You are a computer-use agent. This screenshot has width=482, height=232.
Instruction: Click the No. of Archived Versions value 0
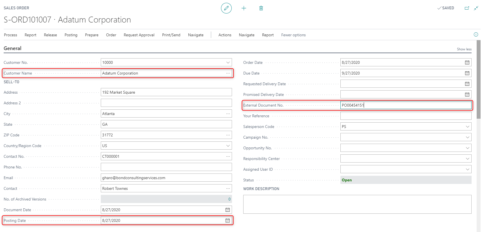229,199
